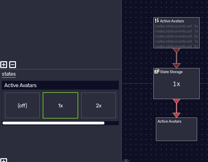Viewport: 208px width, 162px height.
Task: Click the Active Avatars panel header
Action: [x=60, y=85]
